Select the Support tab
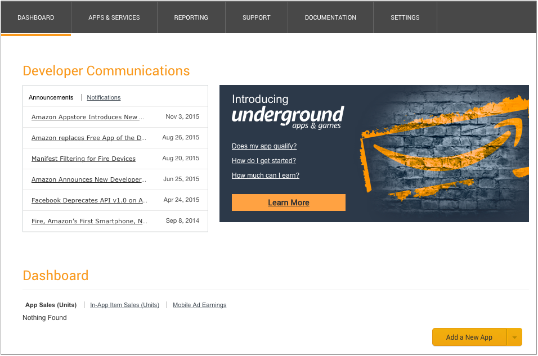The width and height of the screenshot is (538, 356). click(x=256, y=17)
